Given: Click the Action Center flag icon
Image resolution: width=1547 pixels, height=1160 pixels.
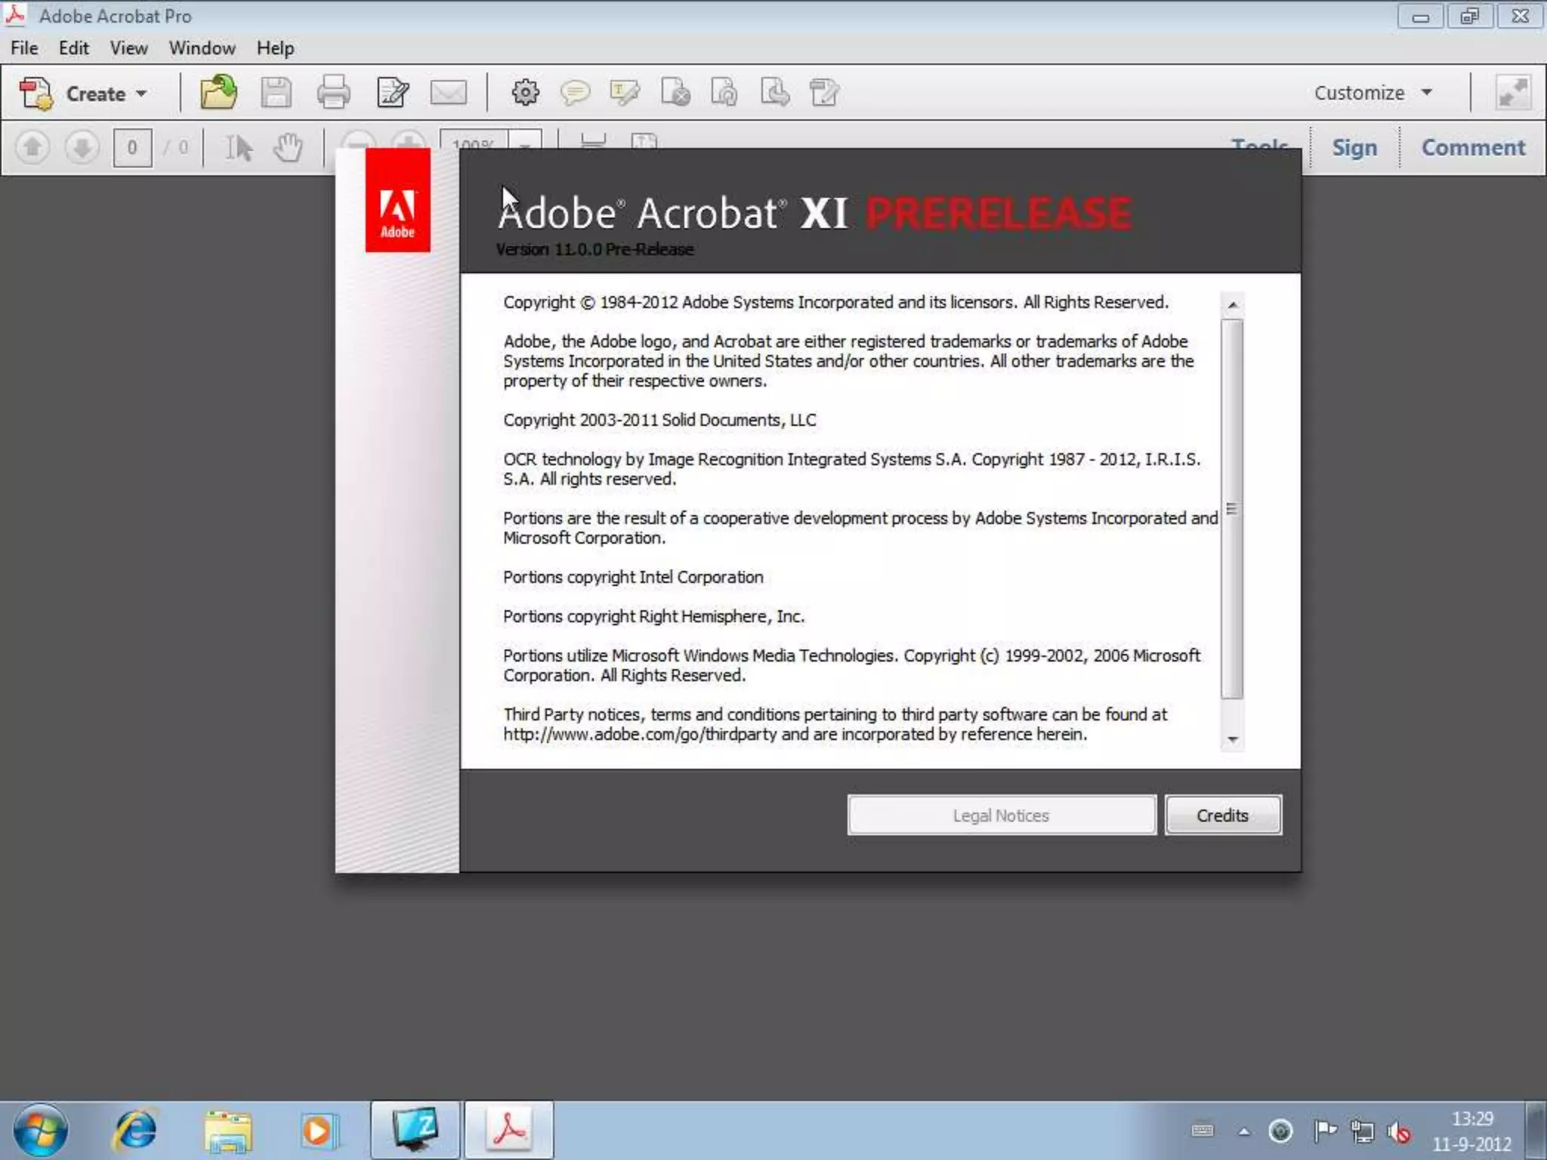Looking at the screenshot, I should coord(1325,1131).
